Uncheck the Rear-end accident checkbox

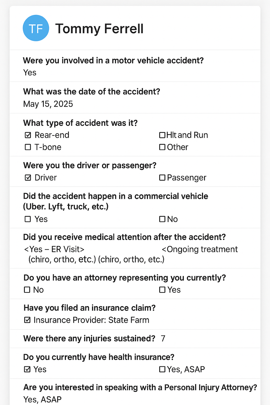(28, 135)
